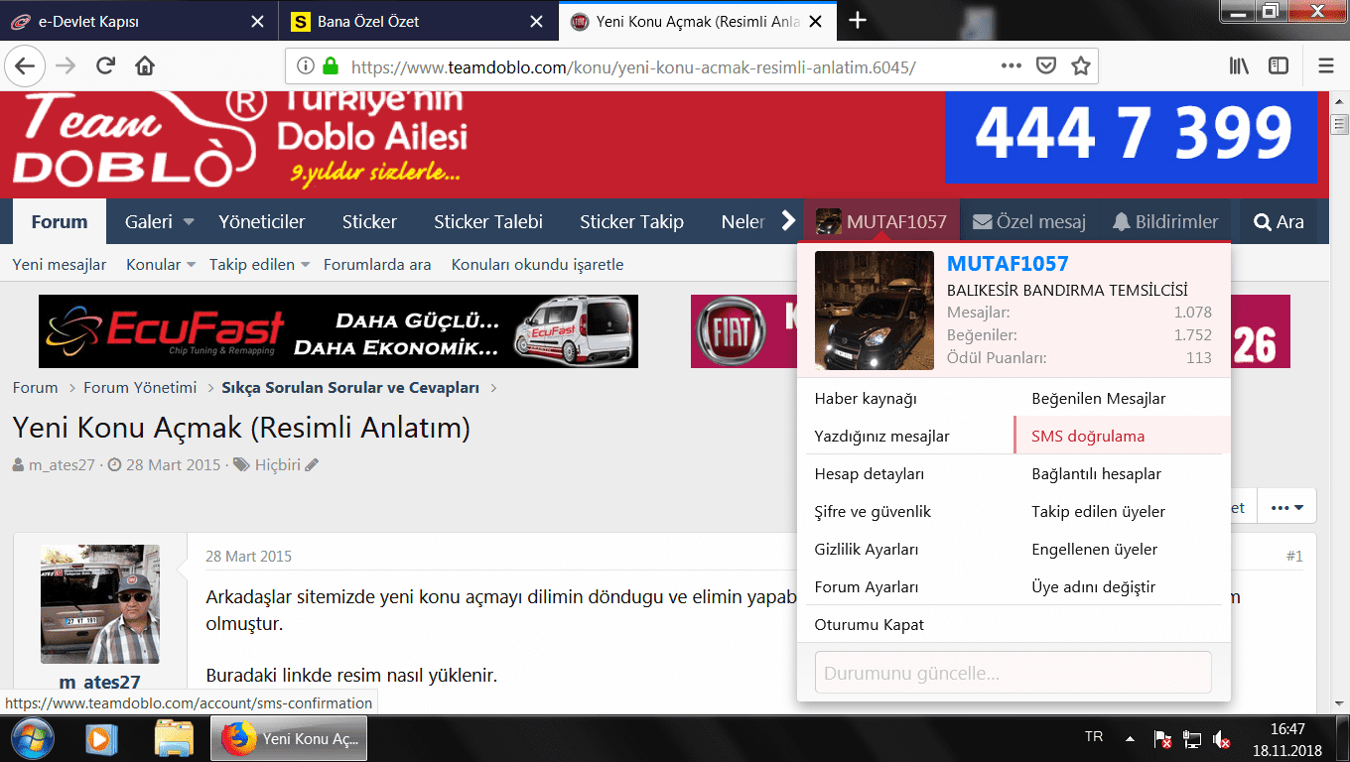
Task: Open Bildirimler bell notifications
Action: (1164, 221)
